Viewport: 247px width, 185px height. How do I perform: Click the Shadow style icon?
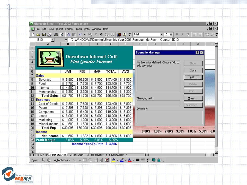click(x=154, y=160)
